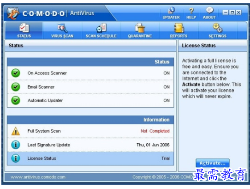
Task: Select the Automatic Updater text
Action: click(x=45, y=100)
